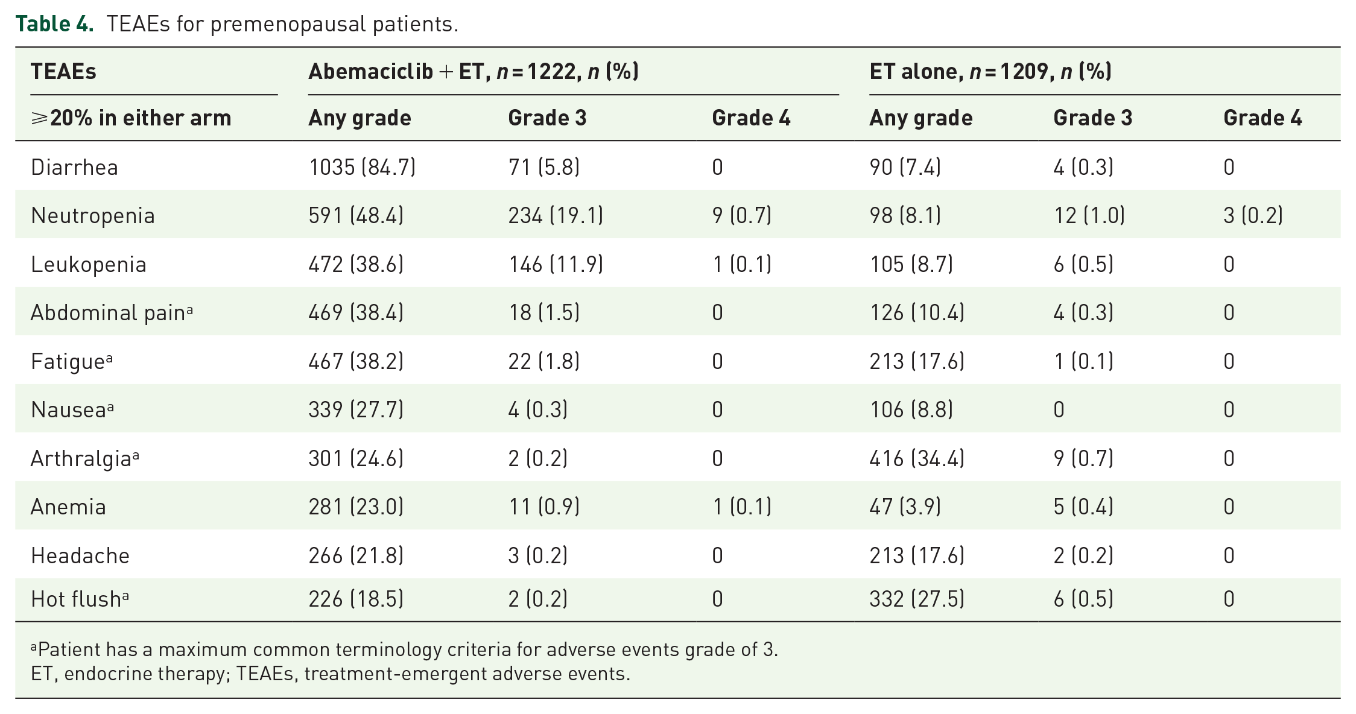
Task: Click the Nausea row label
Action: tap(72, 409)
